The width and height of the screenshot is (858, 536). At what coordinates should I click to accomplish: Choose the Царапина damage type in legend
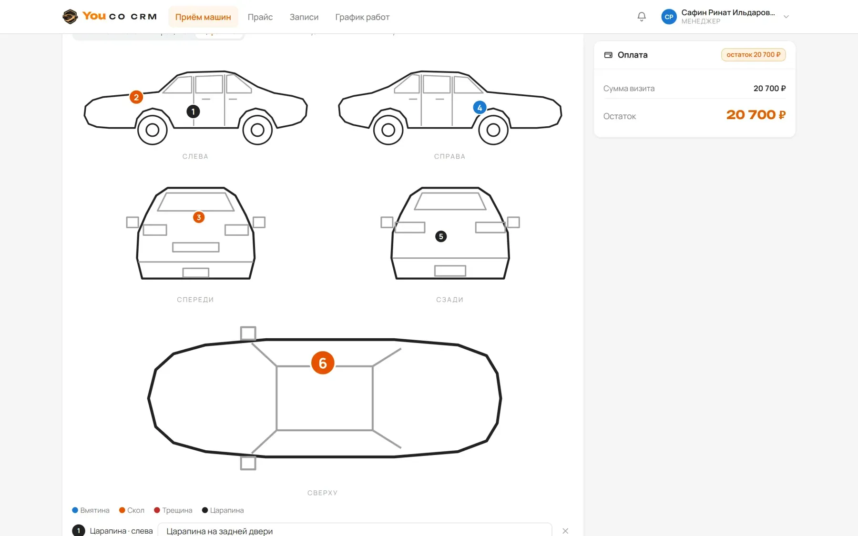223,510
